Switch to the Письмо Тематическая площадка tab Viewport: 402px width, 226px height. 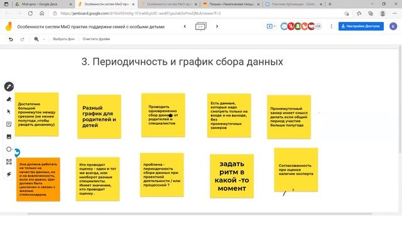[231, 4]
